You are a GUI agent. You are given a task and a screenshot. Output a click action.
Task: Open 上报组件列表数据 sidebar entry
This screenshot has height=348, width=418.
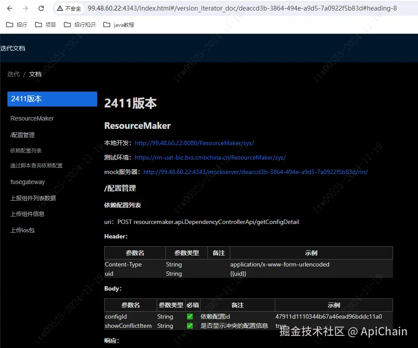tap(33, 198)
